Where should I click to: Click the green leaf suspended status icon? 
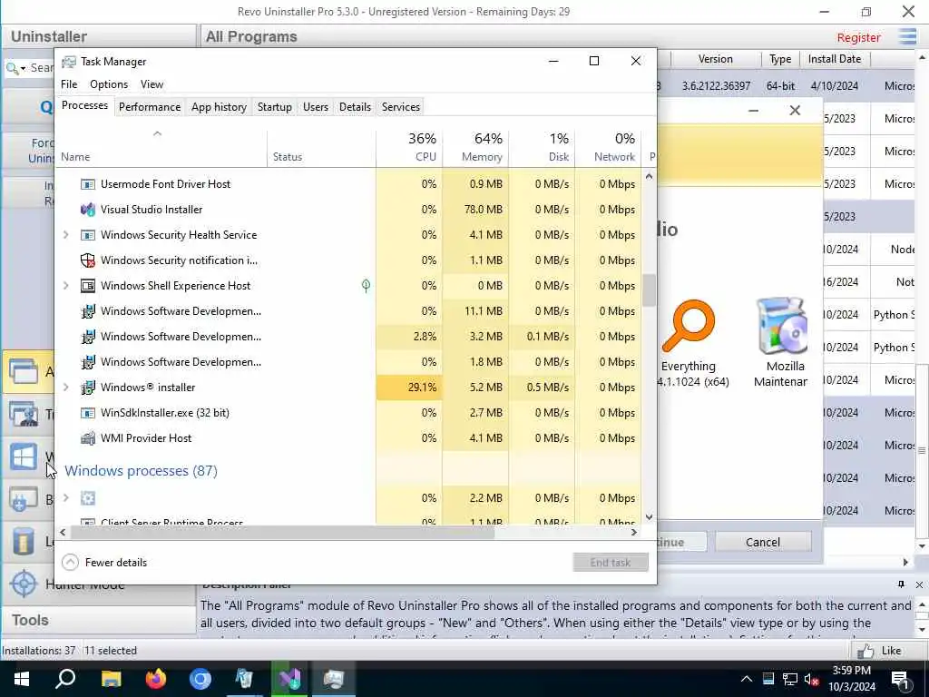[x=366, y=286]
